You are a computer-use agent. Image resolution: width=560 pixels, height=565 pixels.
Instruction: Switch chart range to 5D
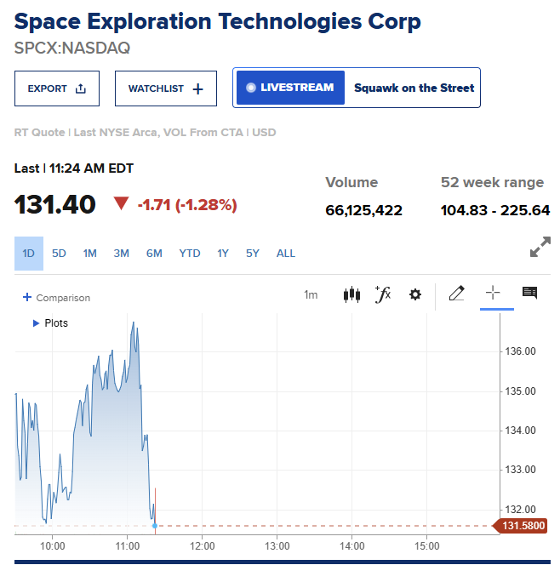point(59,254)
